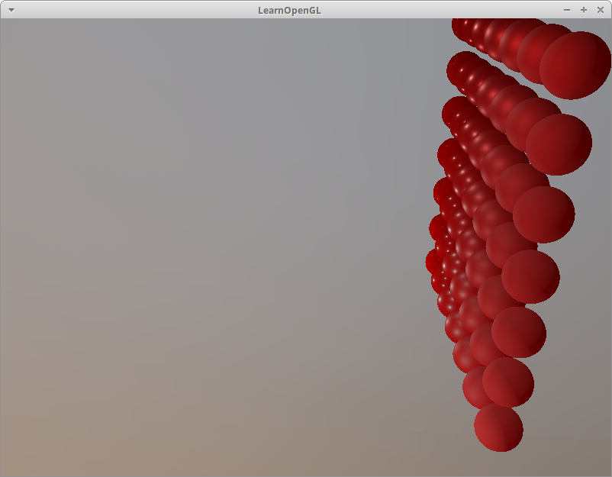Close the LearnOpenGL window
Screen dimensions: 612x477
tap(601, 9)
